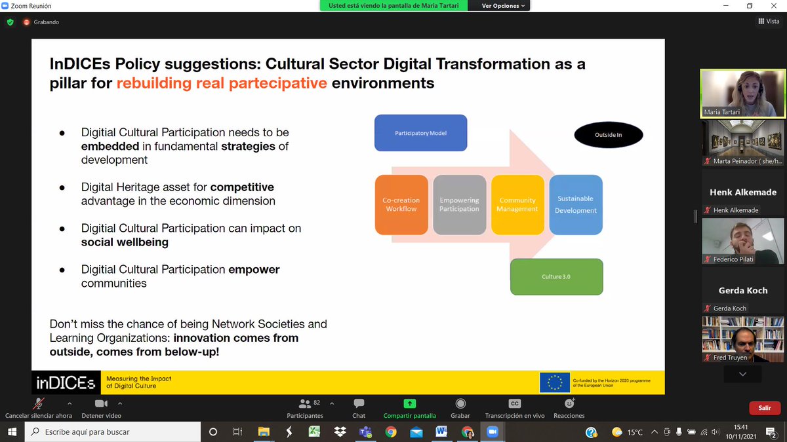Expand the arrow next to Participantes
The height and width of the screenshot is (442, 787).
[x=332, y=403]
